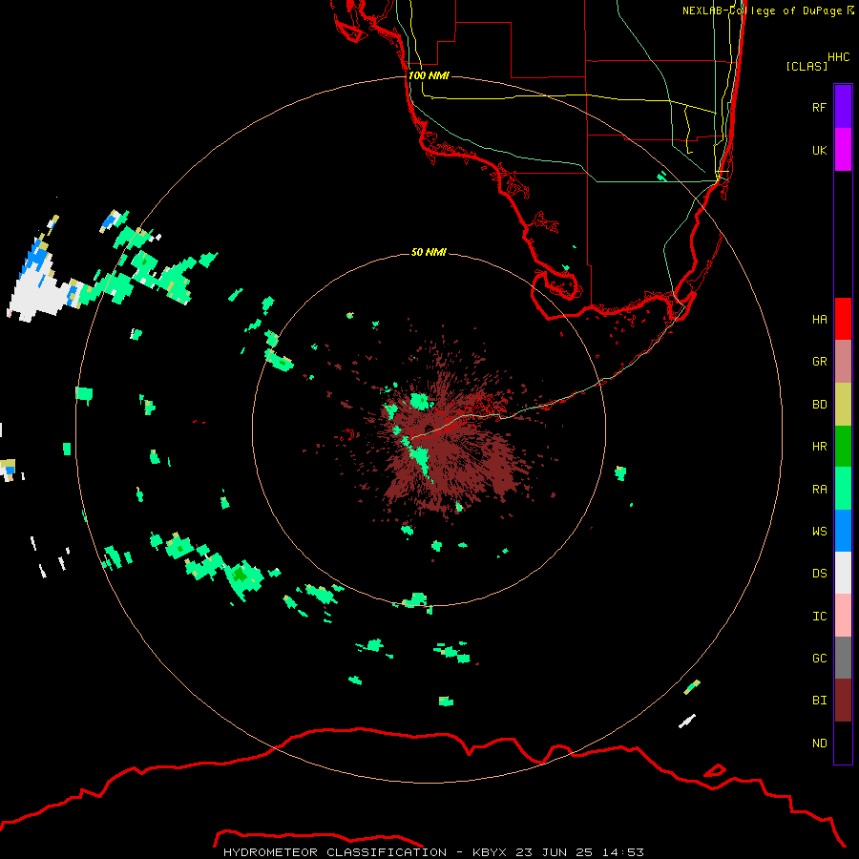This screenshot has height=859, width=859.
Task: Click the BI brown legend swatch
Action: coord(843,701)
